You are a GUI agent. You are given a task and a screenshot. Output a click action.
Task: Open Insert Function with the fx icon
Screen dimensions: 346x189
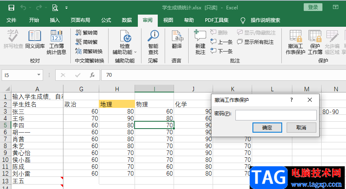pos(92,75)
